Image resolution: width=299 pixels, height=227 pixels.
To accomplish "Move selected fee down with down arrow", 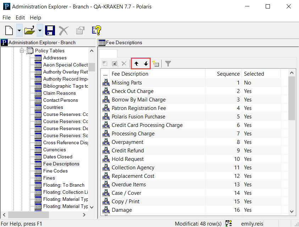I will [x=146, y=64].
